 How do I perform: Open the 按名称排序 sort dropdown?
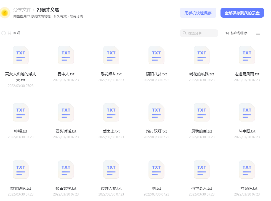(x=237, y=33)
